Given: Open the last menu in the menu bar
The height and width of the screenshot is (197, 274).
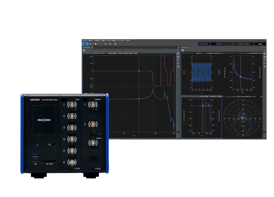Looking at the screenshot, I should point(127,40).
